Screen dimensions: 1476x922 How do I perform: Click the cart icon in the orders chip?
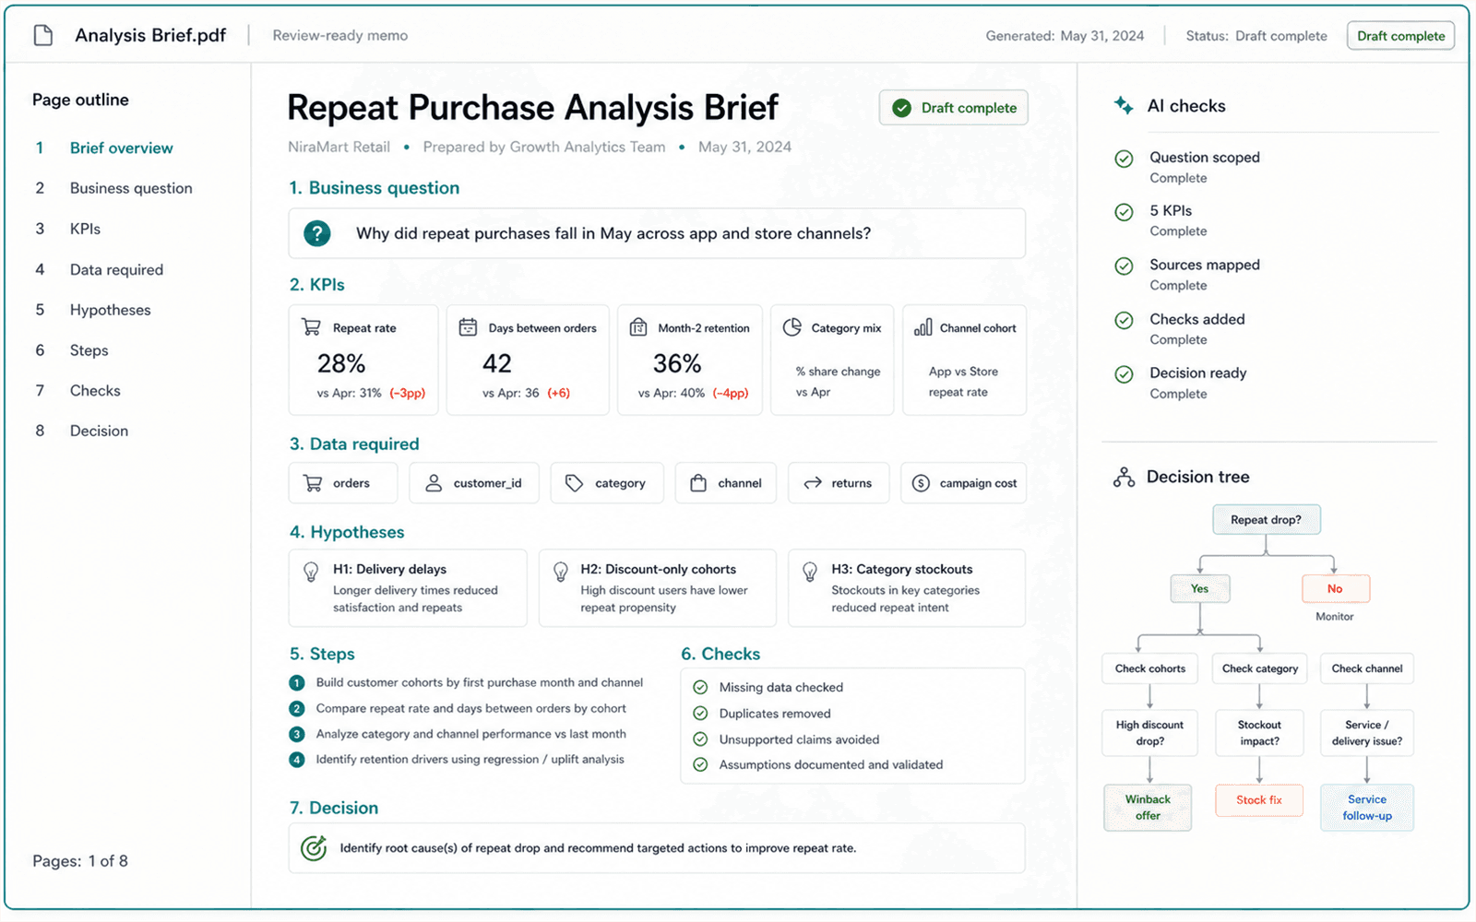click(x=314, y=483)
